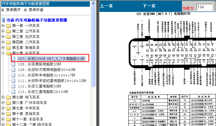The height and width of the screenshot is (126, 216).
Task: Click the diagram title 107. 长安CM8 [ME7.9.7] 电脑板81针
Action: (x=163, y=14)
